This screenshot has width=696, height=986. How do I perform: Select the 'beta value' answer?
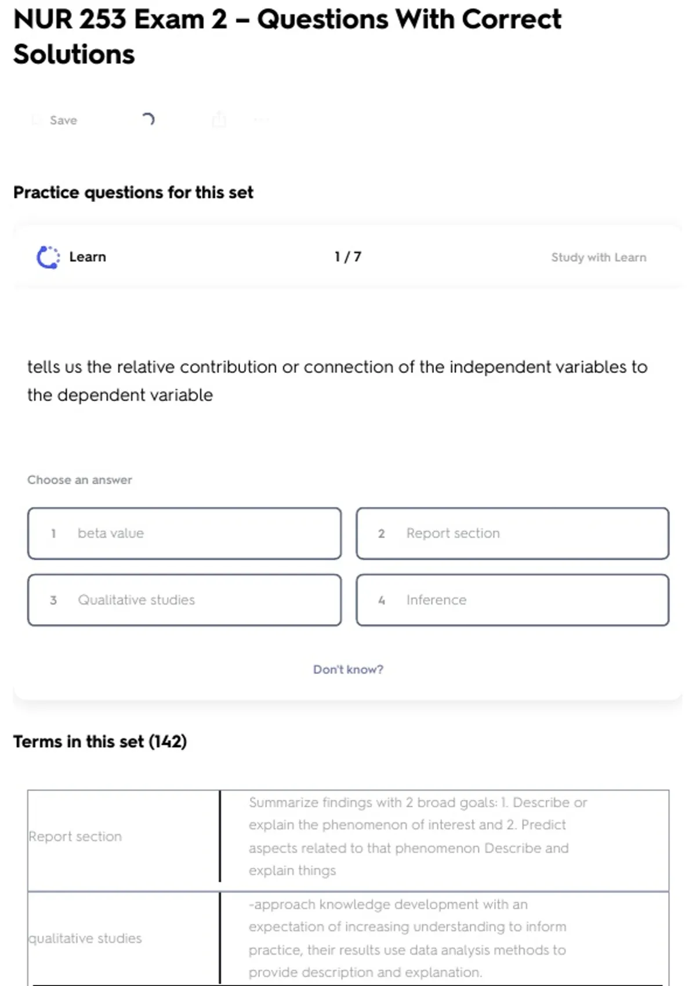coord(184,534)
